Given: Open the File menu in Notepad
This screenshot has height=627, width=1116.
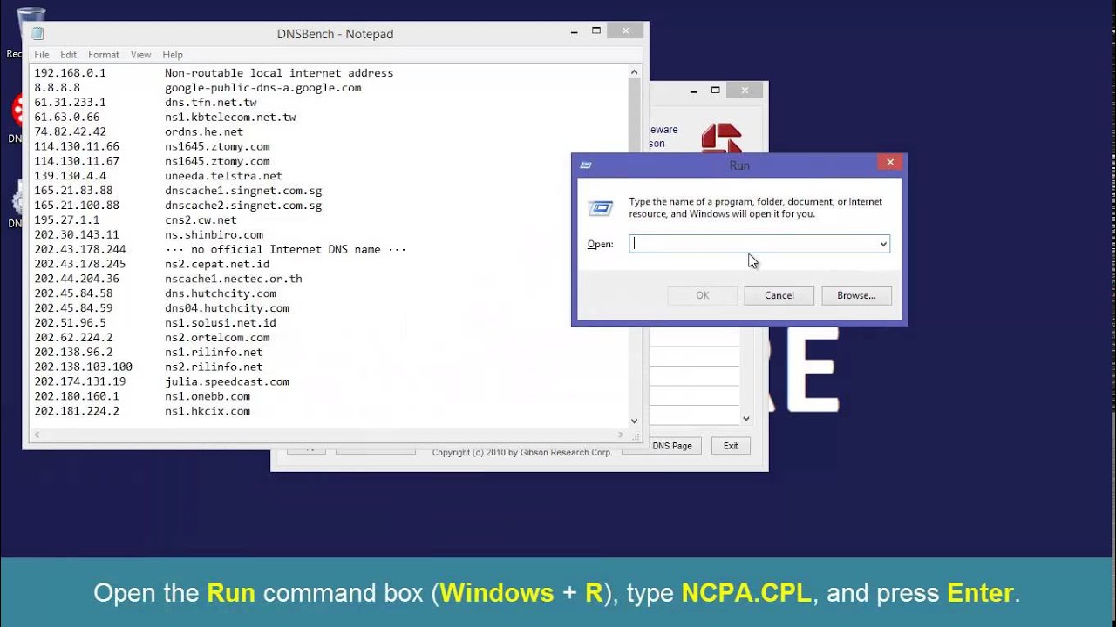Looking at the screenshot, I should (x=42, y=54).
